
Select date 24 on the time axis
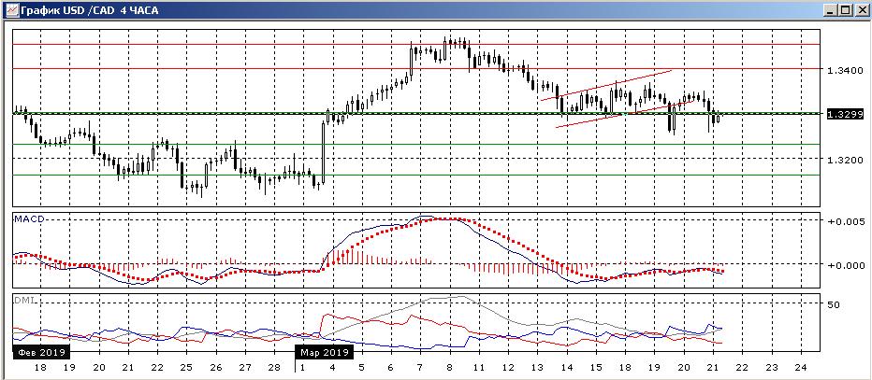[800, 368]
